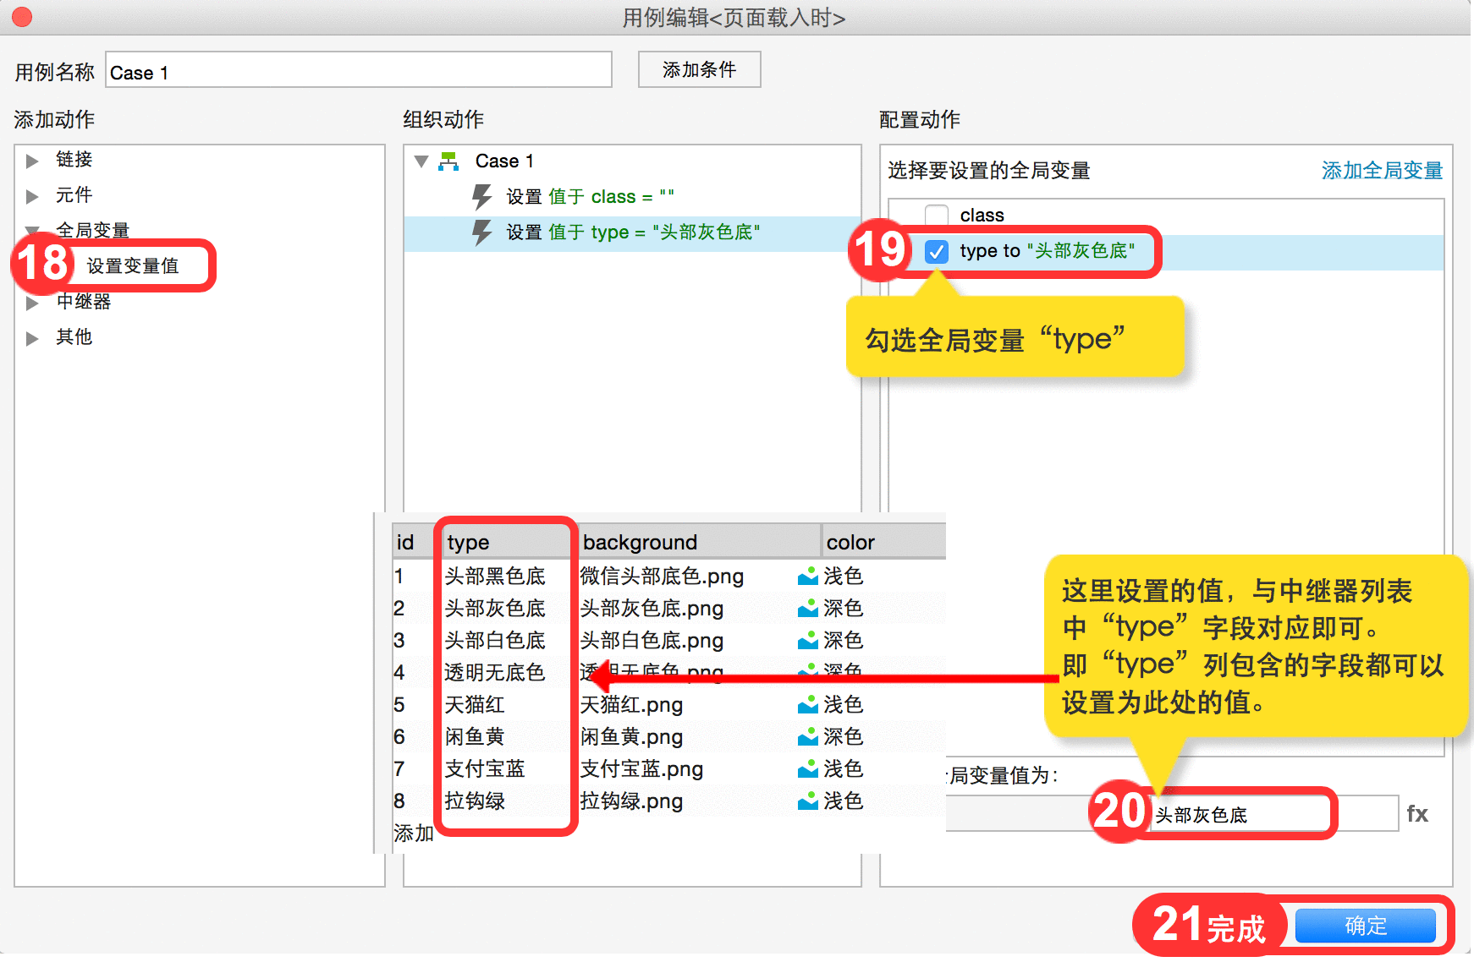1474x962 pixels.
Task: Select the 头部黑色底 type cell
Action: [x=495, y=577]
